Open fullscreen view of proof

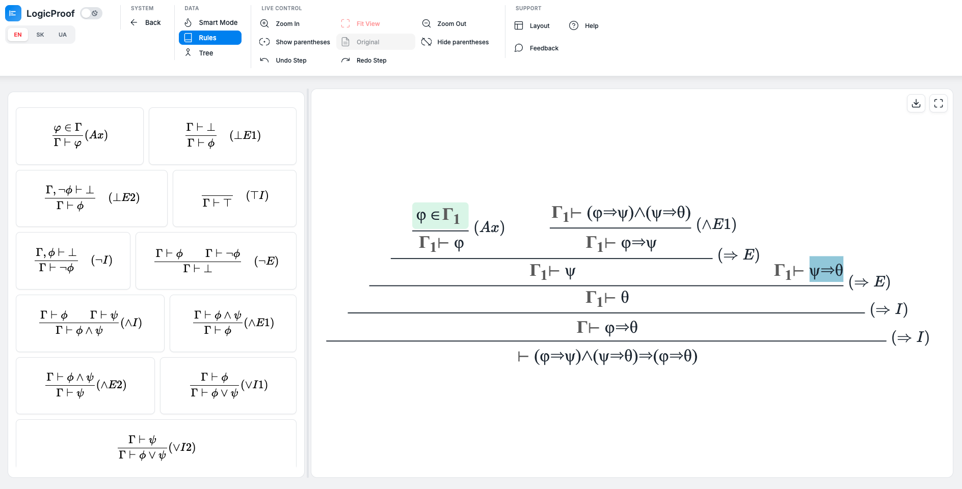coord(939,104)
